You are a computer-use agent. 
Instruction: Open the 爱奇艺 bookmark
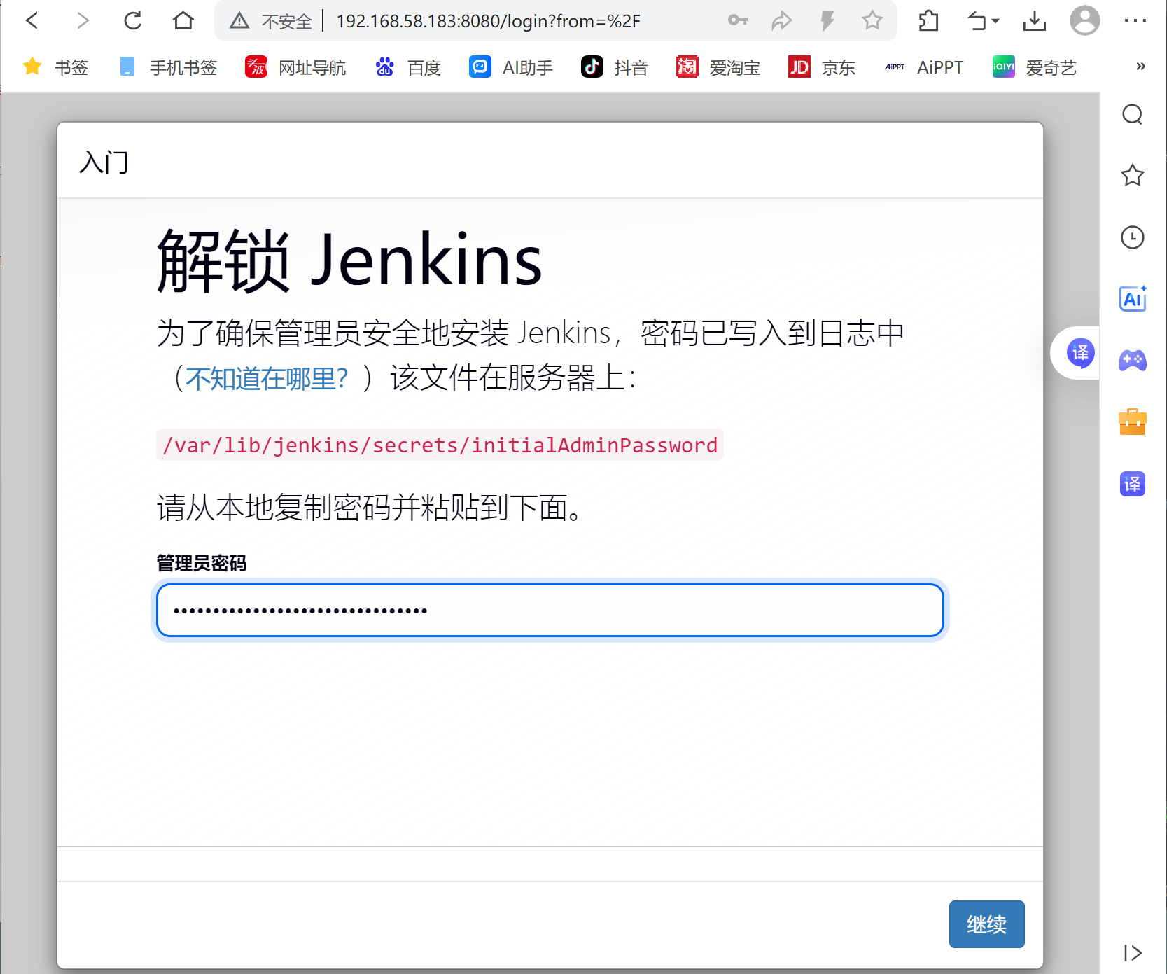tap(1034, 67)
